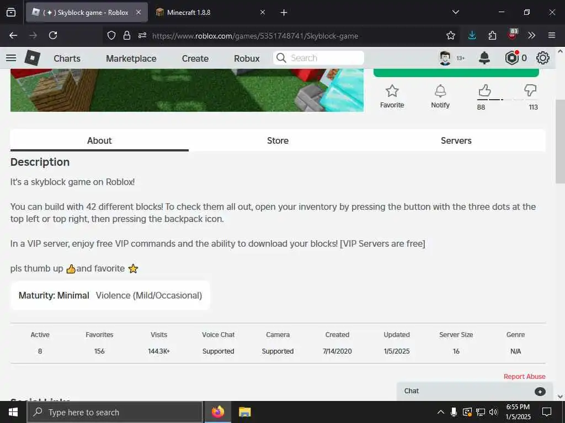List all tabs dropdown arrow
The height and width of the screenshot is (423, 565).
[x=456, y=12]
